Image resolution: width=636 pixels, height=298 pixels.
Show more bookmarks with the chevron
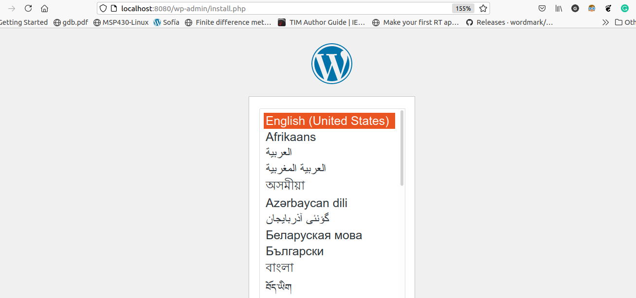605,22
